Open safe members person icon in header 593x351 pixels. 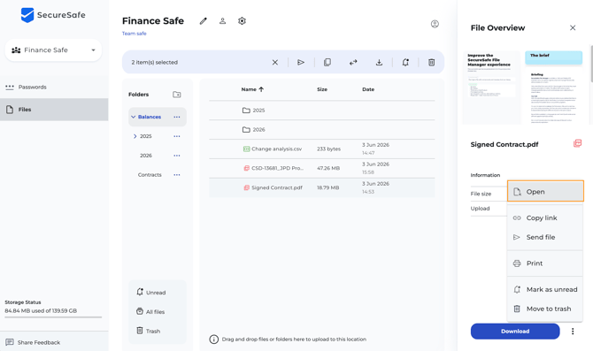(222, 21)
